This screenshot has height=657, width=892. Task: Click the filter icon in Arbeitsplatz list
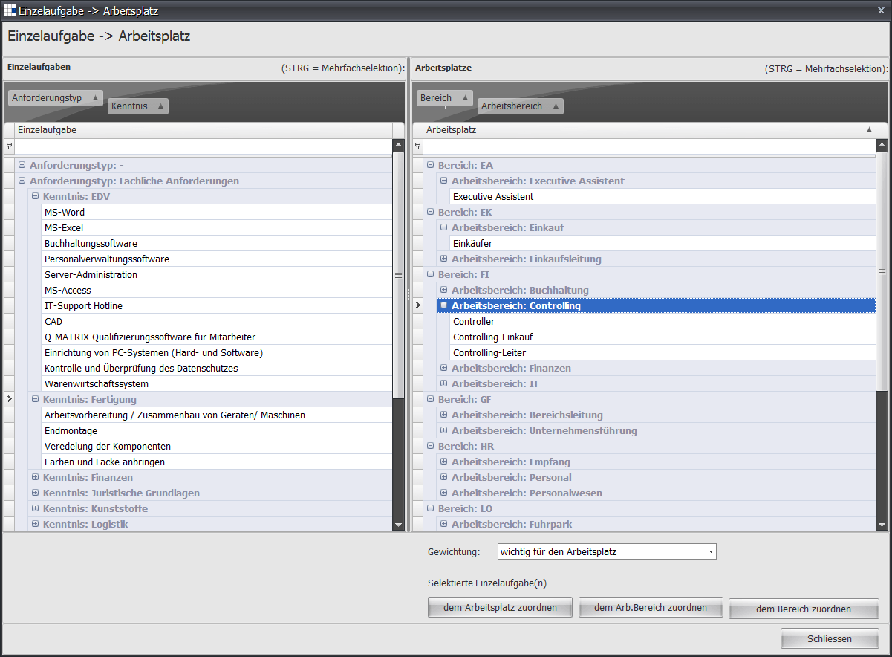pos(417,146)
